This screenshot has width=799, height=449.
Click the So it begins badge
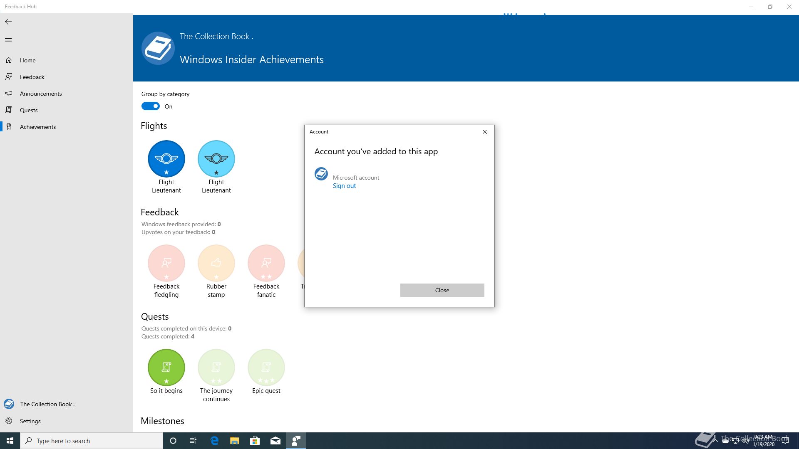(166, 368)
